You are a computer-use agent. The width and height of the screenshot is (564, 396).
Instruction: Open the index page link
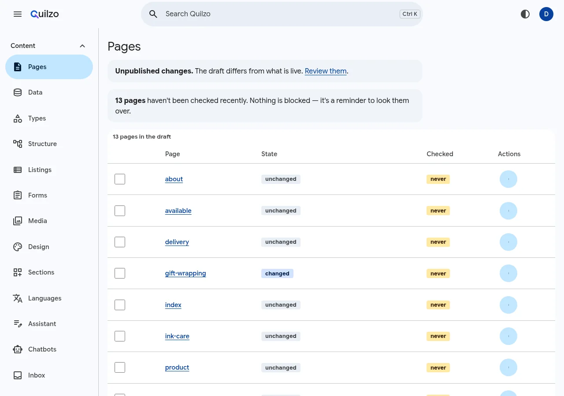click(x=173, y=305)
